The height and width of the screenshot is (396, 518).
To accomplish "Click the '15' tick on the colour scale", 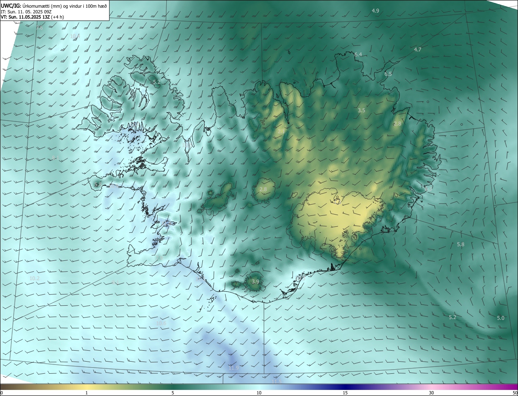I will click(345, 393).
